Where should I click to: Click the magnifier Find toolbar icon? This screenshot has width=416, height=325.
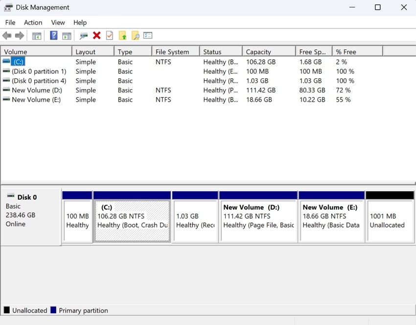pyautogui.click(x=135, y=35)
